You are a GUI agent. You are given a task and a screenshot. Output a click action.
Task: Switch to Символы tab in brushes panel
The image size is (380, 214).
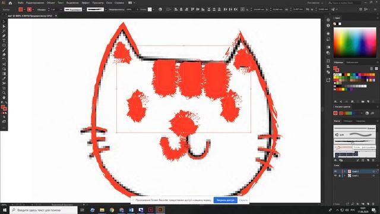(x=360, y=121)
